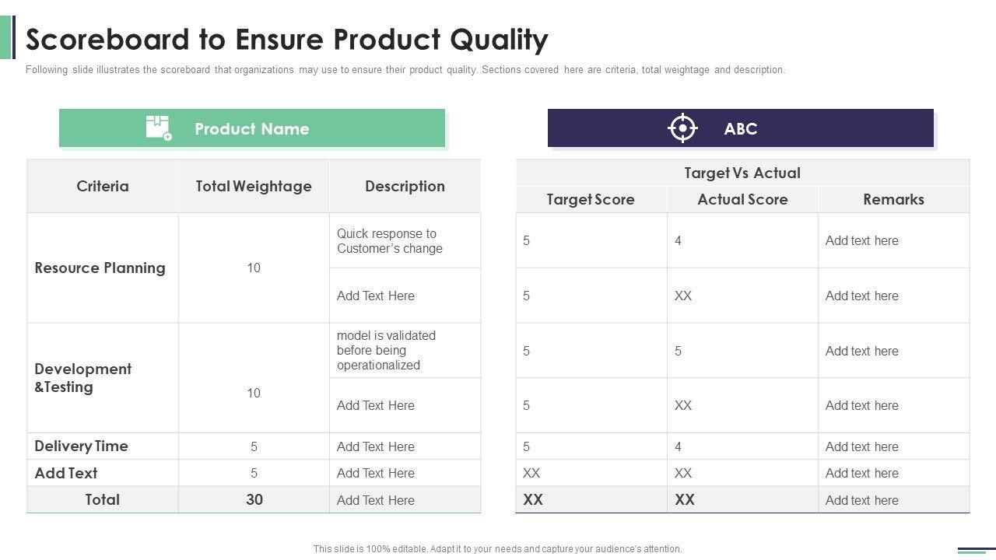Select the Resource Planning criteria cell
This screenshot has width=996, height=560.
click(x=100, y=268)
